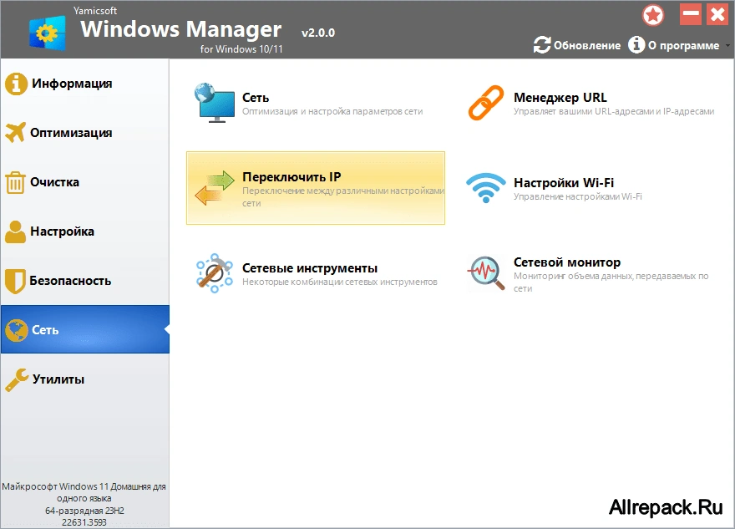Click the magnifier pulse Сетевой монитор icon
The width and height of the screenshot is (735, 529).
coord(486,273)
